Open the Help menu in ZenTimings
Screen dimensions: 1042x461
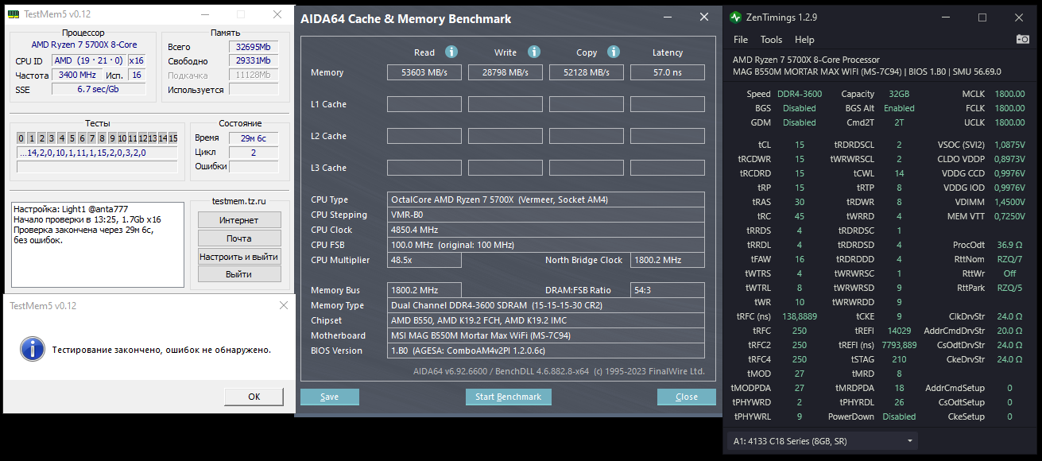tap(804, 40)
